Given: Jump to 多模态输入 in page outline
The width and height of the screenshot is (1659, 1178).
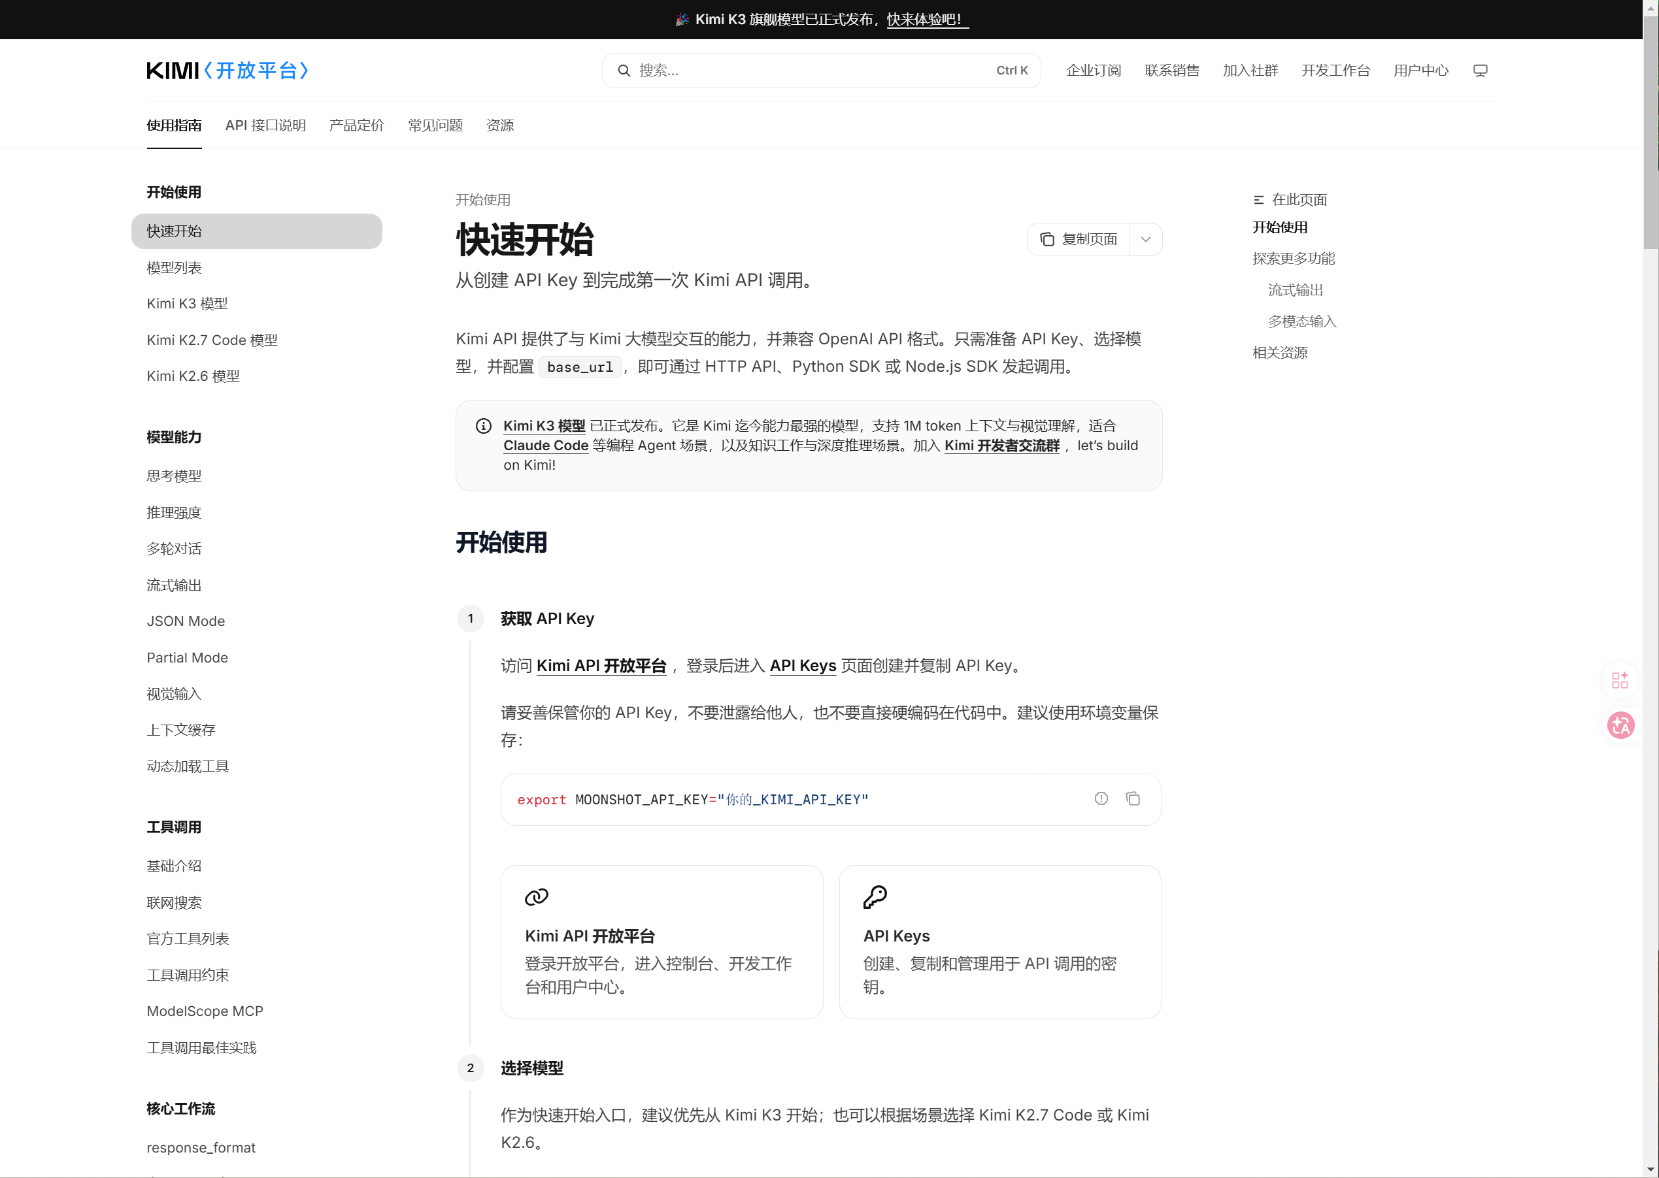Looking at the screenshot, I should point(1302,321).
